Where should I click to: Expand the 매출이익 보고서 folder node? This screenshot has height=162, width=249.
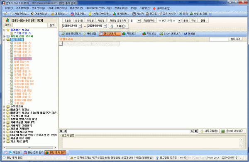4,110
